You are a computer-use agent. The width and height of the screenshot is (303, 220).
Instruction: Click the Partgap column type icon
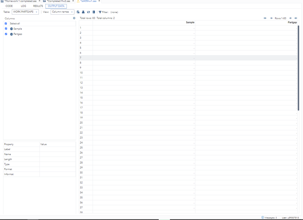(x=12, y=34)
